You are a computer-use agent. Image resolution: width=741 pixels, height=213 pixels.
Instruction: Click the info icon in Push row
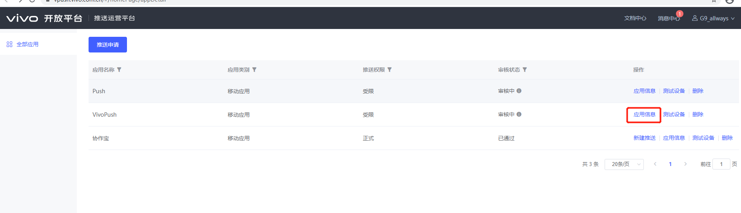click(x=519, y=91)
